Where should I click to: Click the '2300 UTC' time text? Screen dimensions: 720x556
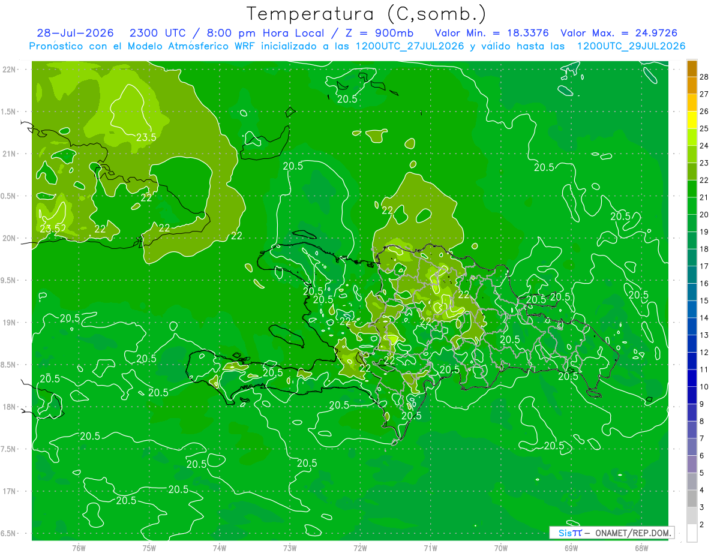158,33
